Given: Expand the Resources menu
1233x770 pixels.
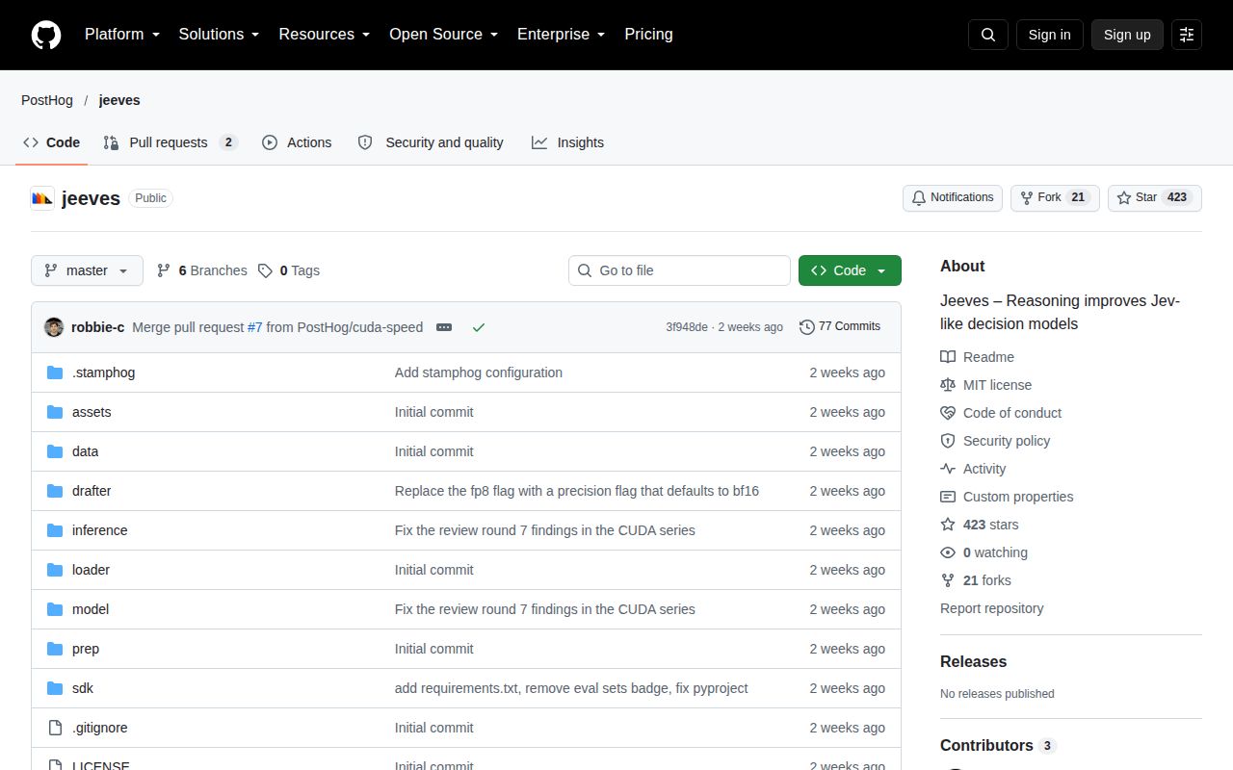Looking at the screenshot, I should tap(325, 35).
